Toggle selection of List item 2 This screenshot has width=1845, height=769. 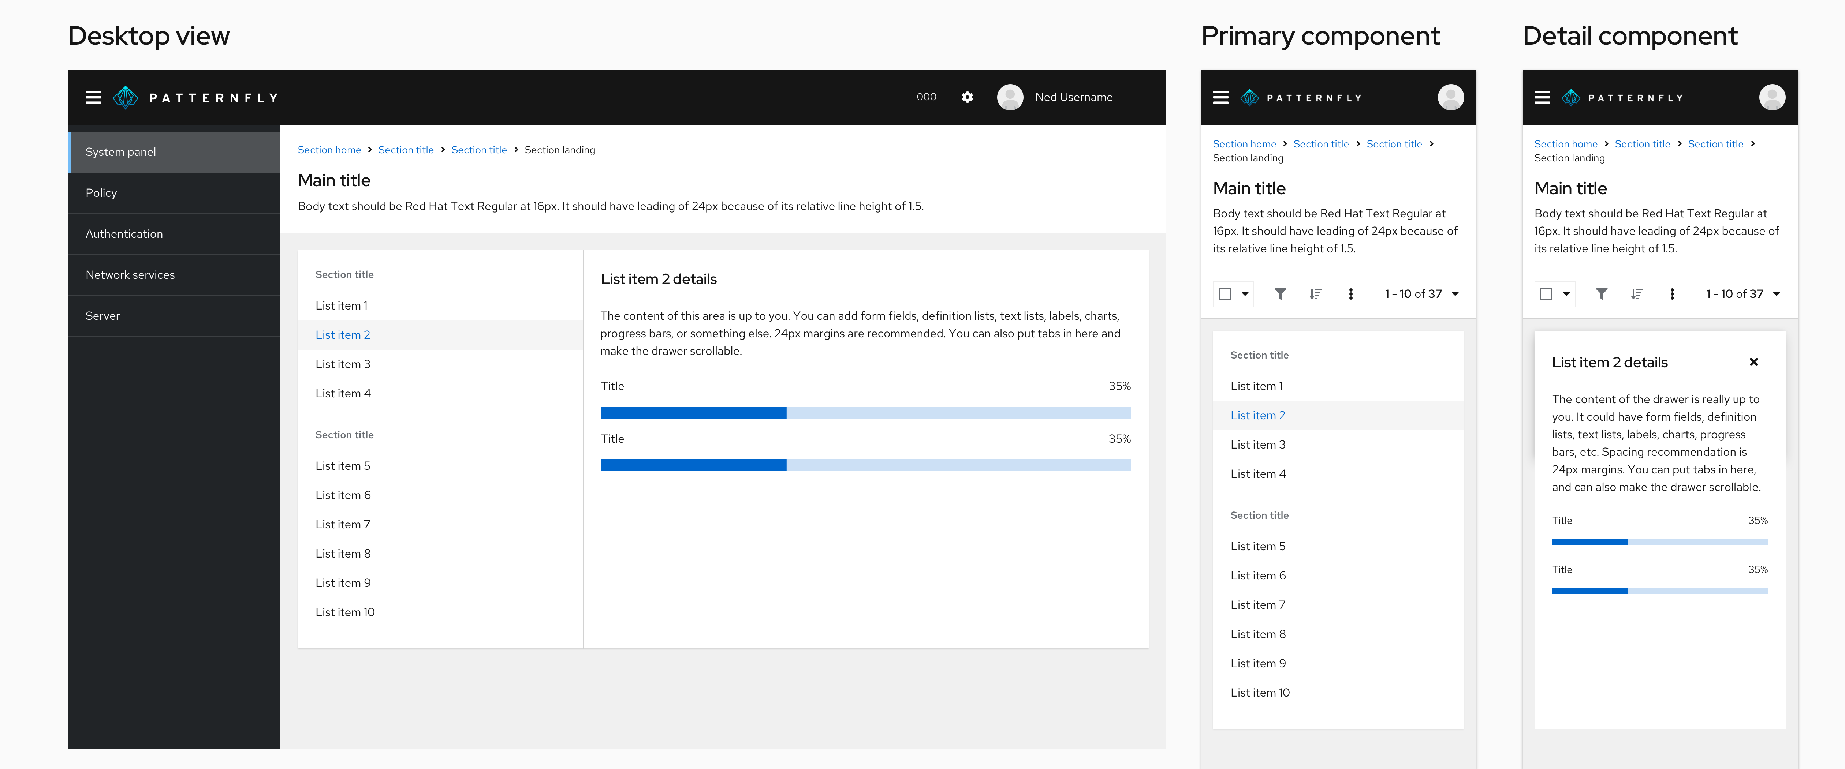pyautogui.click(x=343, y=334)
